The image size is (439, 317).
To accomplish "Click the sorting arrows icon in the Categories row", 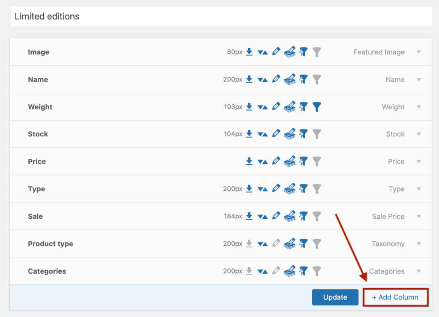I will [x=262, y=272].
